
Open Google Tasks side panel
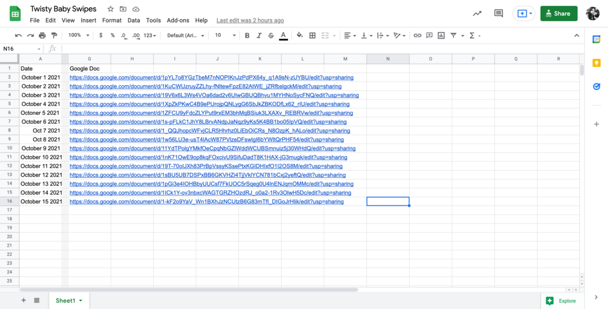pyautogui.click(x=597, y=87)
